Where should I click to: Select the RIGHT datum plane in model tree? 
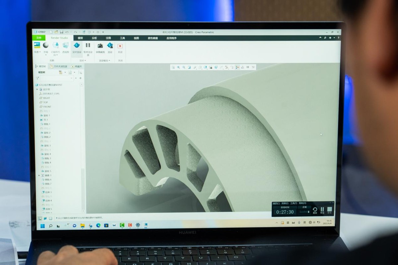point(45,98)
